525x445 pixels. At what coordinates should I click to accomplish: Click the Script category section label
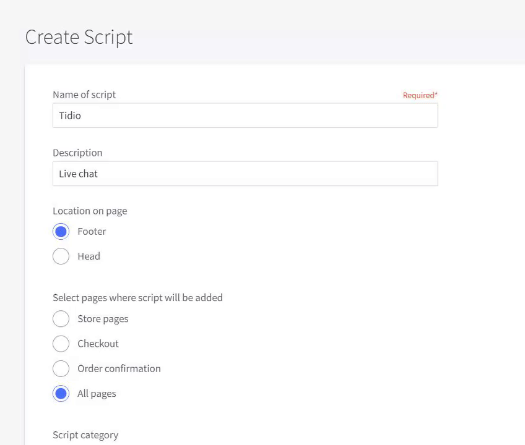[85, 435]
